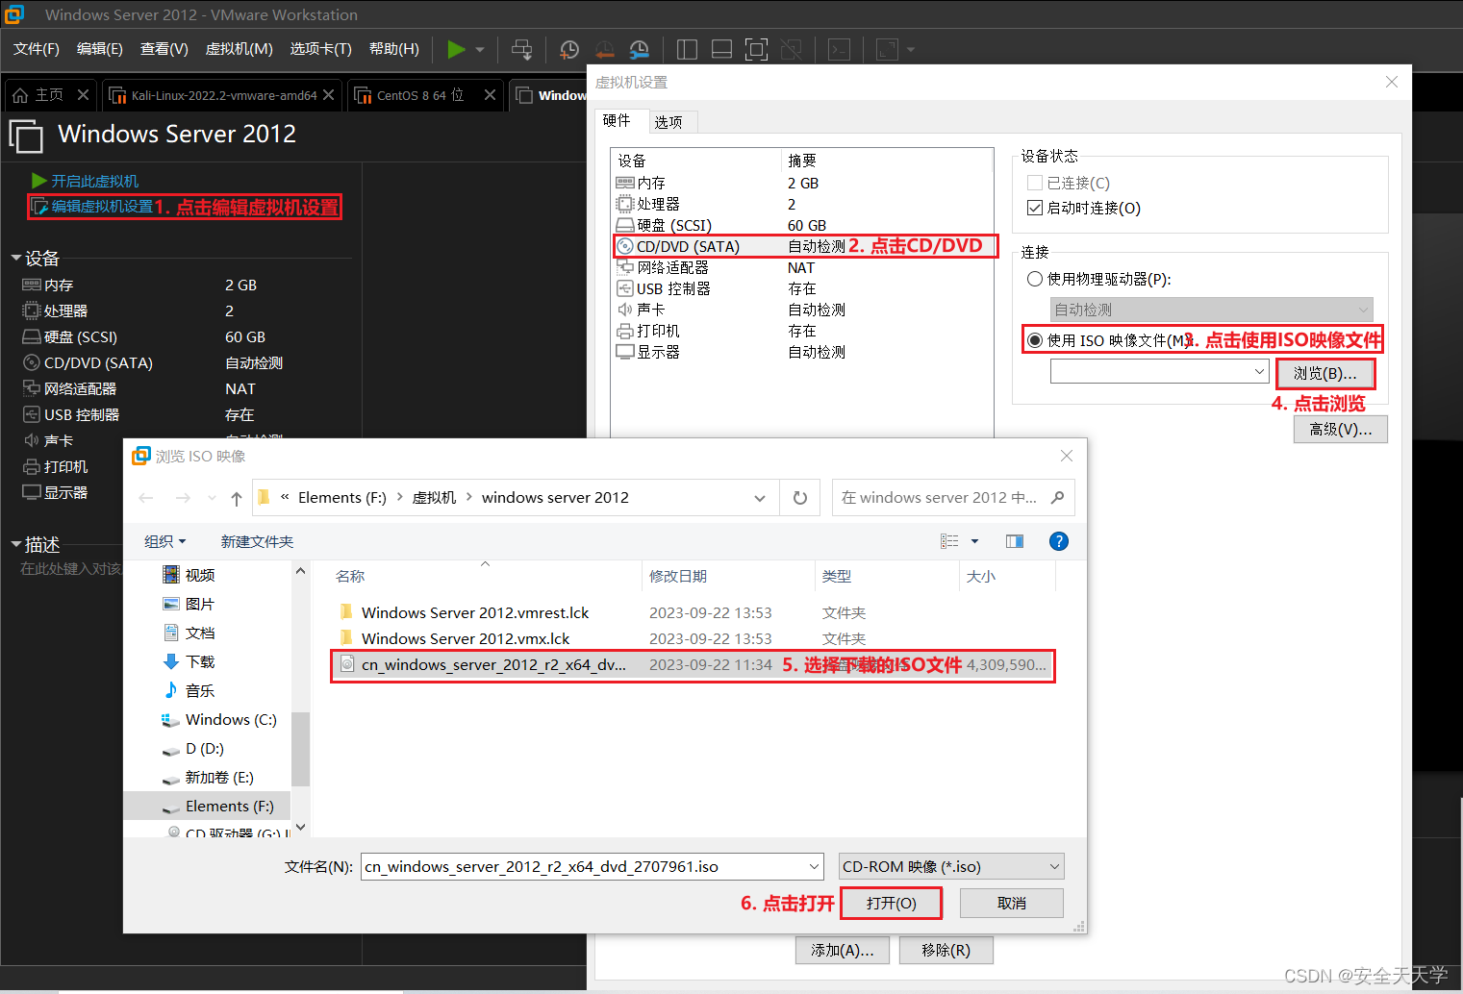The width and height of the screenshot is (1463, 994).
Task: Click the ISO file's disc icon in the list
Action: pyautogui.click(x=347, y=664)
